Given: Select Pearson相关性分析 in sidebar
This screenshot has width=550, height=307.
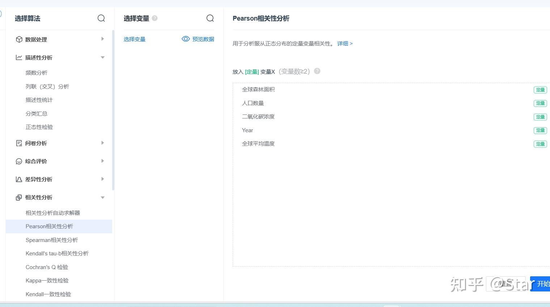Looking at the screenshot, I should point(59,226).
